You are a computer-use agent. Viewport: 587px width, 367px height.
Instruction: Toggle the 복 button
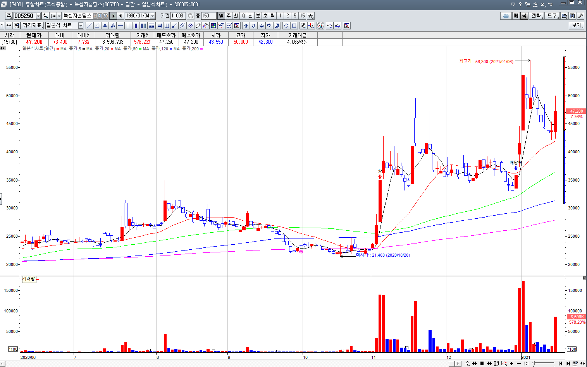(x=524, y=16)
